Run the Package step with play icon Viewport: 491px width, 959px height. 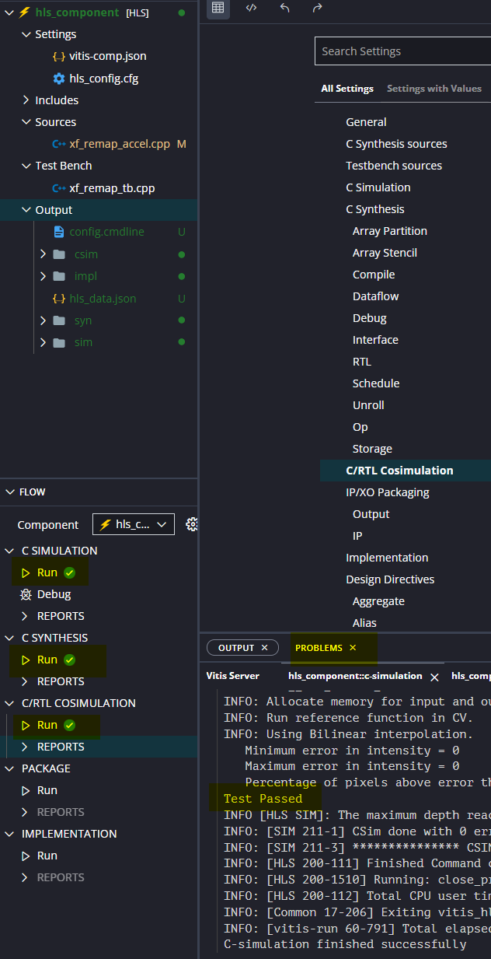tap(26, 790)
